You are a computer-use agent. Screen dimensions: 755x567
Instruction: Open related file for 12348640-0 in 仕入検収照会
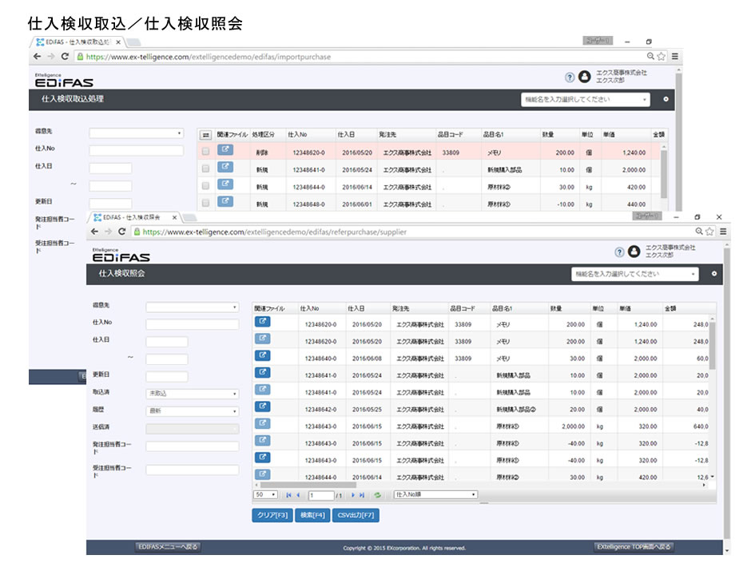pos(262,355)
